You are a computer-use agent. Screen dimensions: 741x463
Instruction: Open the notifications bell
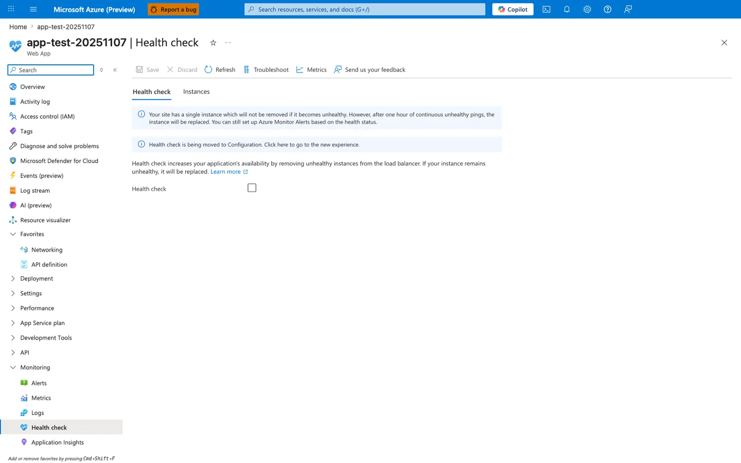tap(567, 9)
